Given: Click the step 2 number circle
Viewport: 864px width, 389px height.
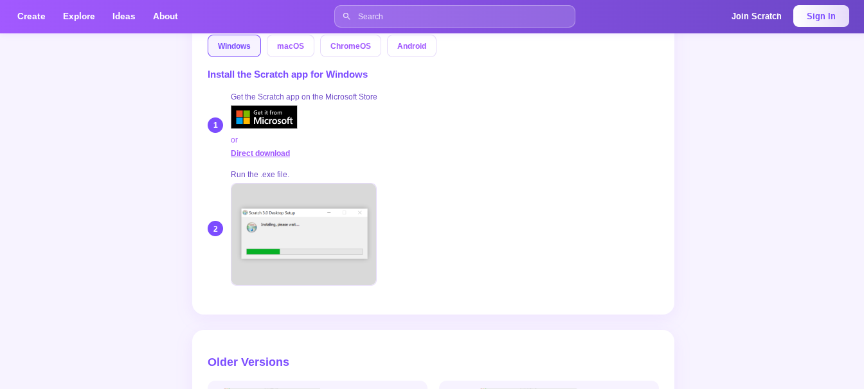Looking at the screenshot, I should click(x=215, y=229).
